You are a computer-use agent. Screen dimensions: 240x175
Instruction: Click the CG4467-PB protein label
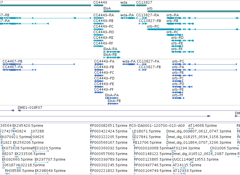(12, 61)
